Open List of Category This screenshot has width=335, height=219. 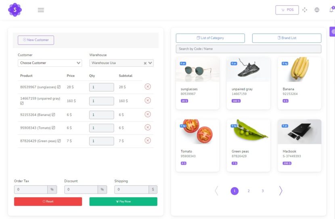(x=210, y=38)
